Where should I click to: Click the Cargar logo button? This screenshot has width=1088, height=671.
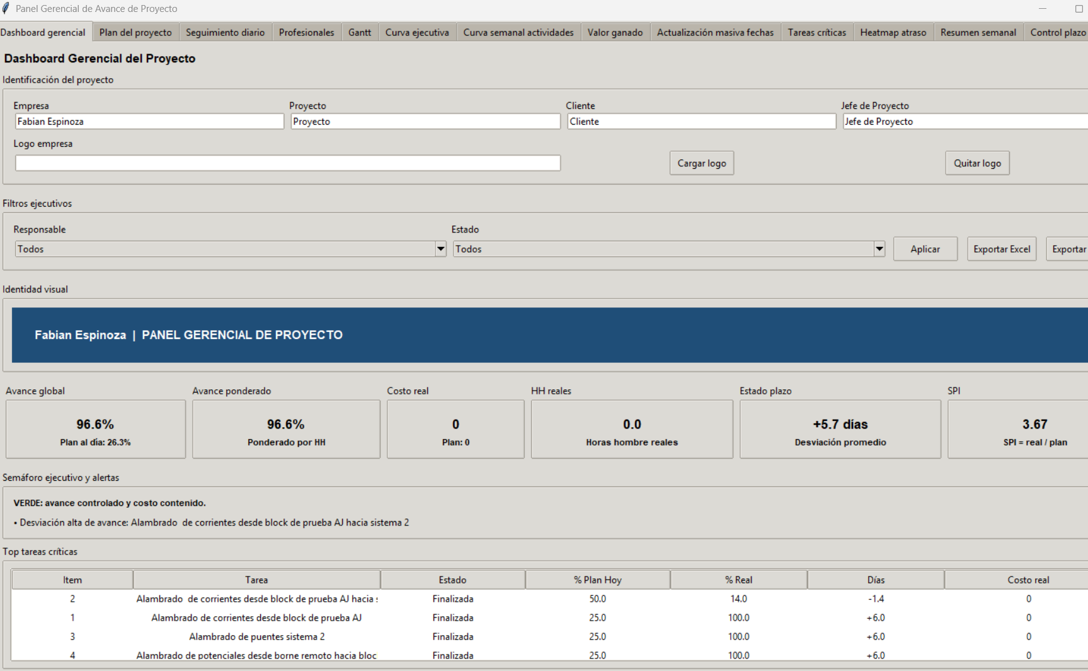702,163
